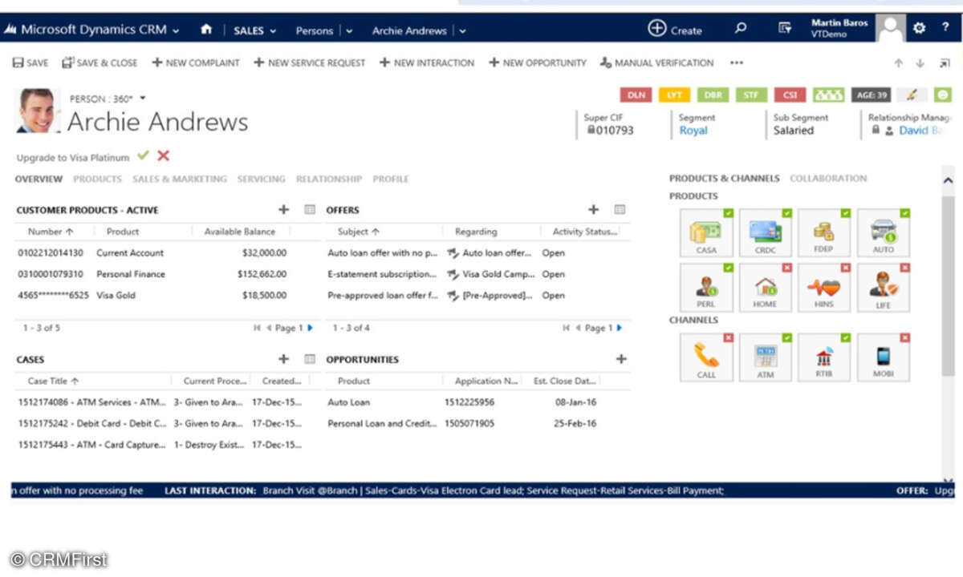The width and height of the screenshot is (963, 577).
Task: Add a new customer product record
Action: point(283,210)
